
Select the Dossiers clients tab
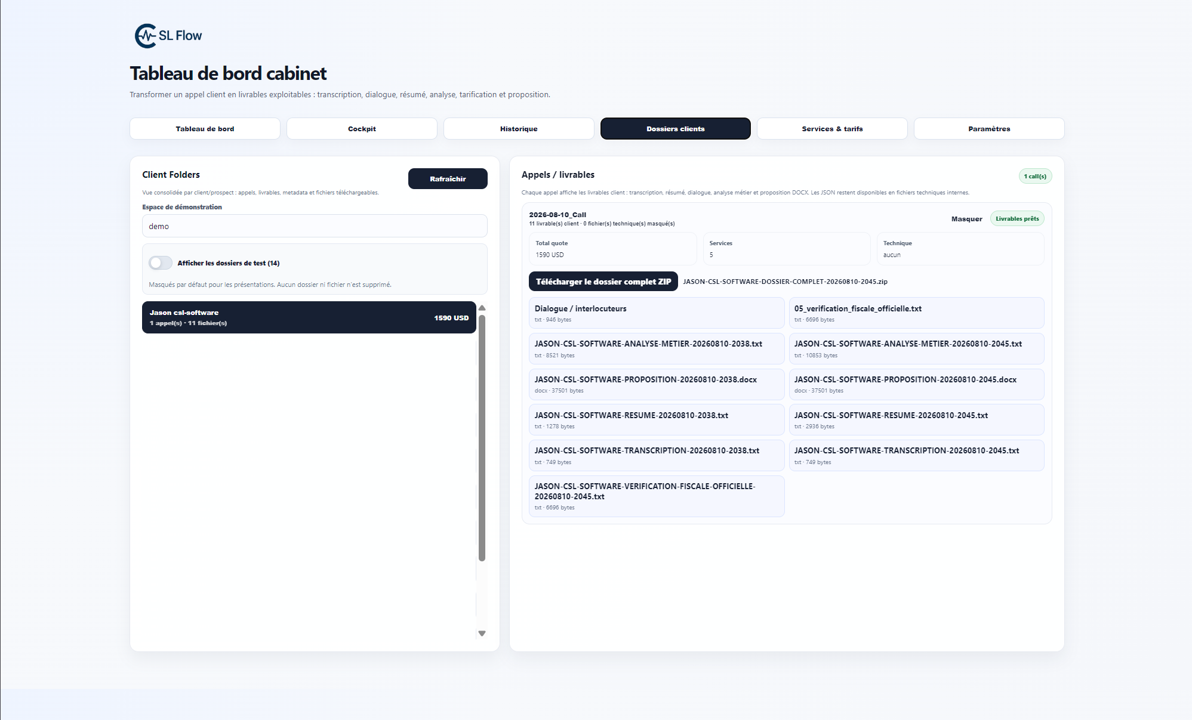click(x=676, y=129)
